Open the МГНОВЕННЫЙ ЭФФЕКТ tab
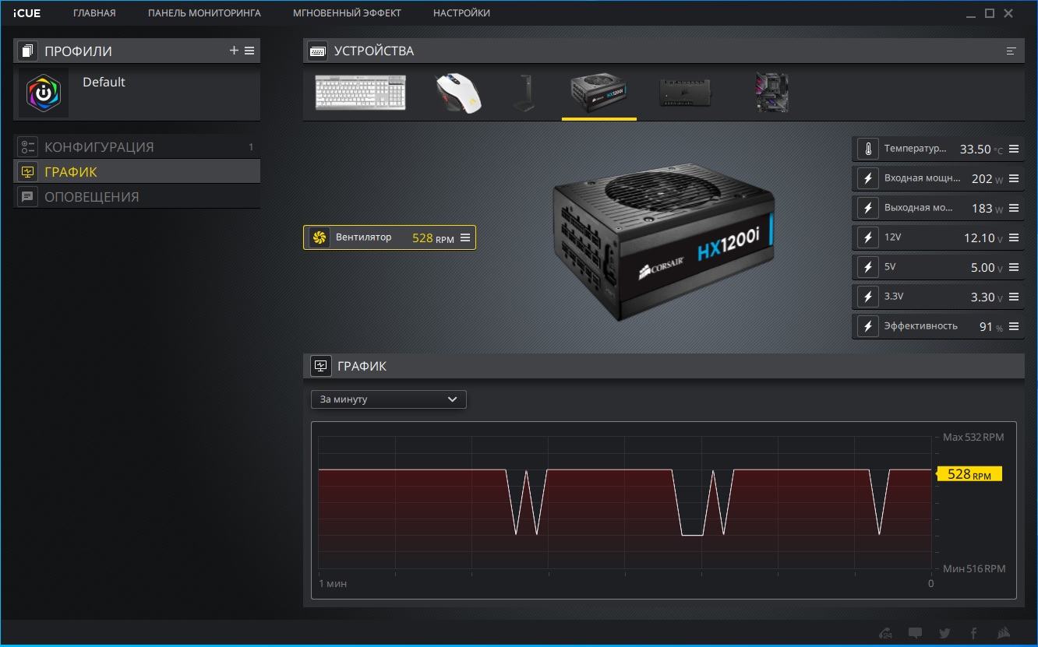 (347, 13)
